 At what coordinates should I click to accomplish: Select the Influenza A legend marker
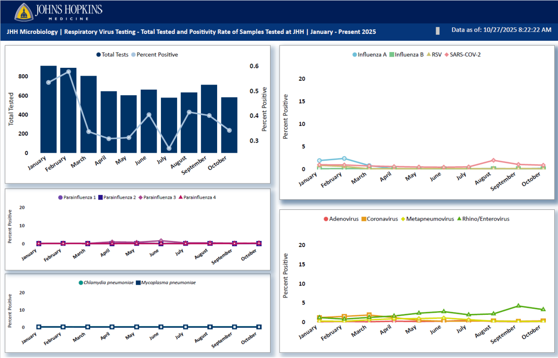click(x=355, y=54)
